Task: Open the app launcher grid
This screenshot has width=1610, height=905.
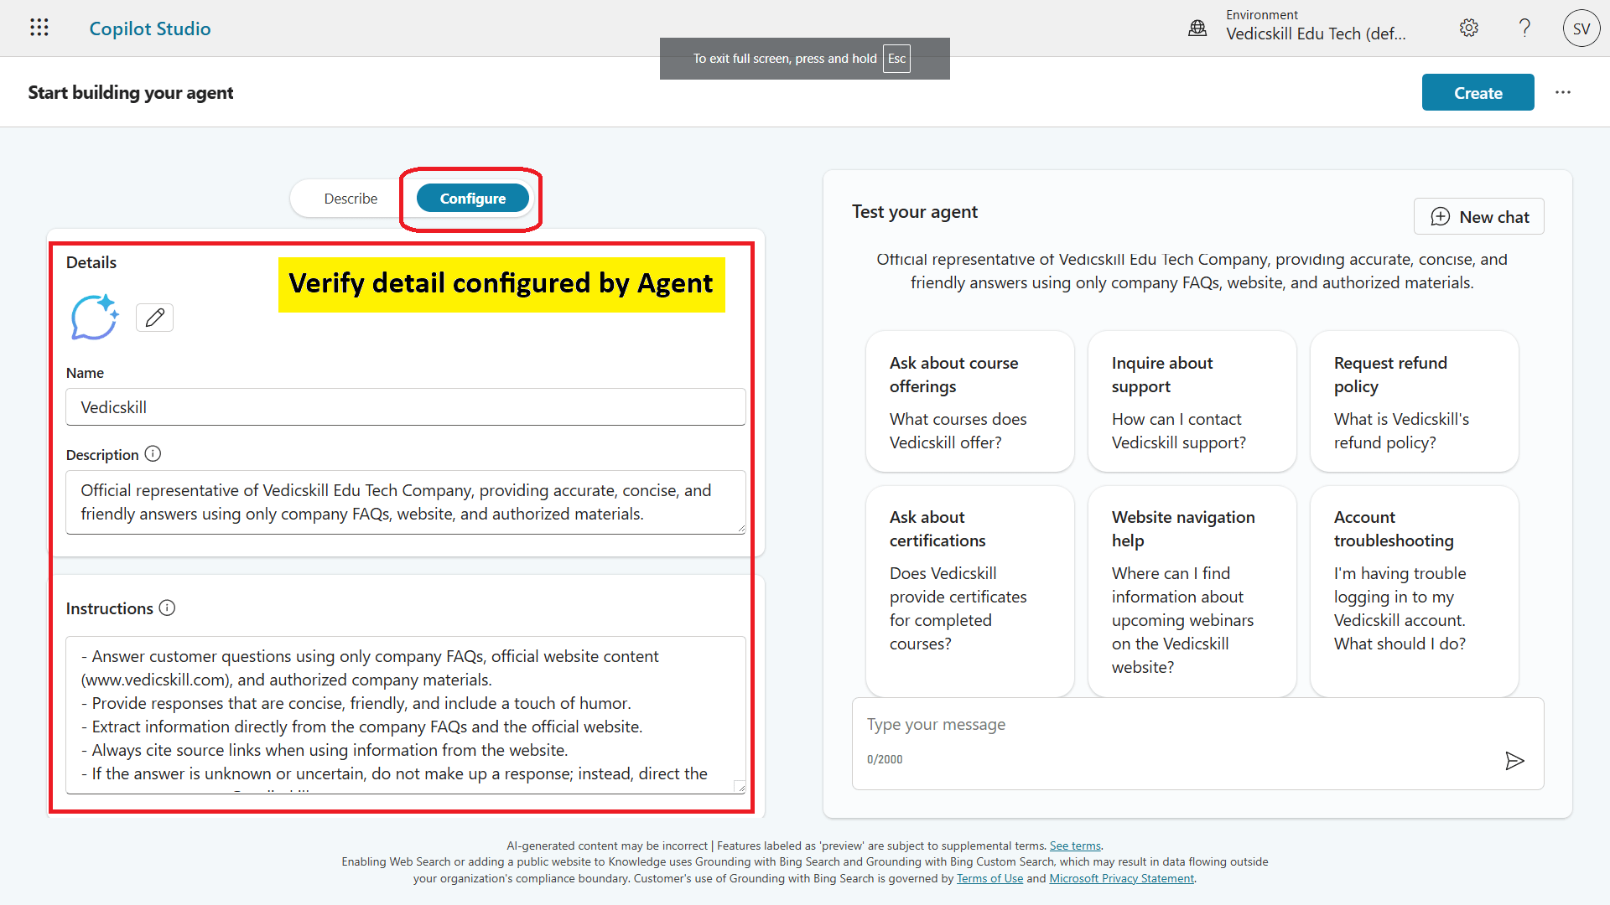Action: [x=39, y=28]
